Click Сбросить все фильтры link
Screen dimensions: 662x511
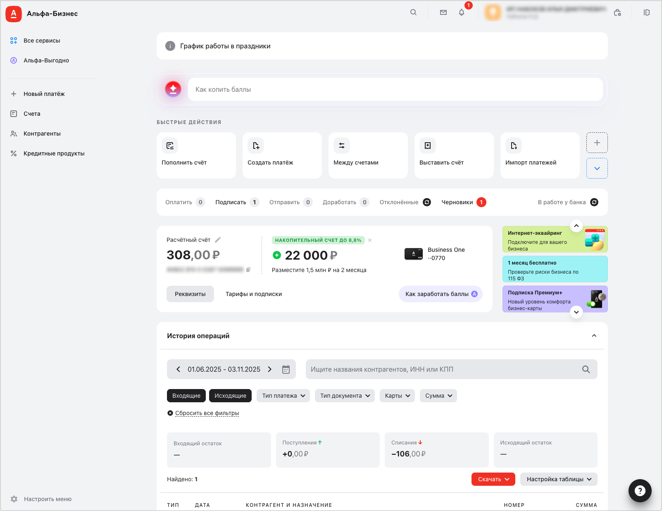207,413
